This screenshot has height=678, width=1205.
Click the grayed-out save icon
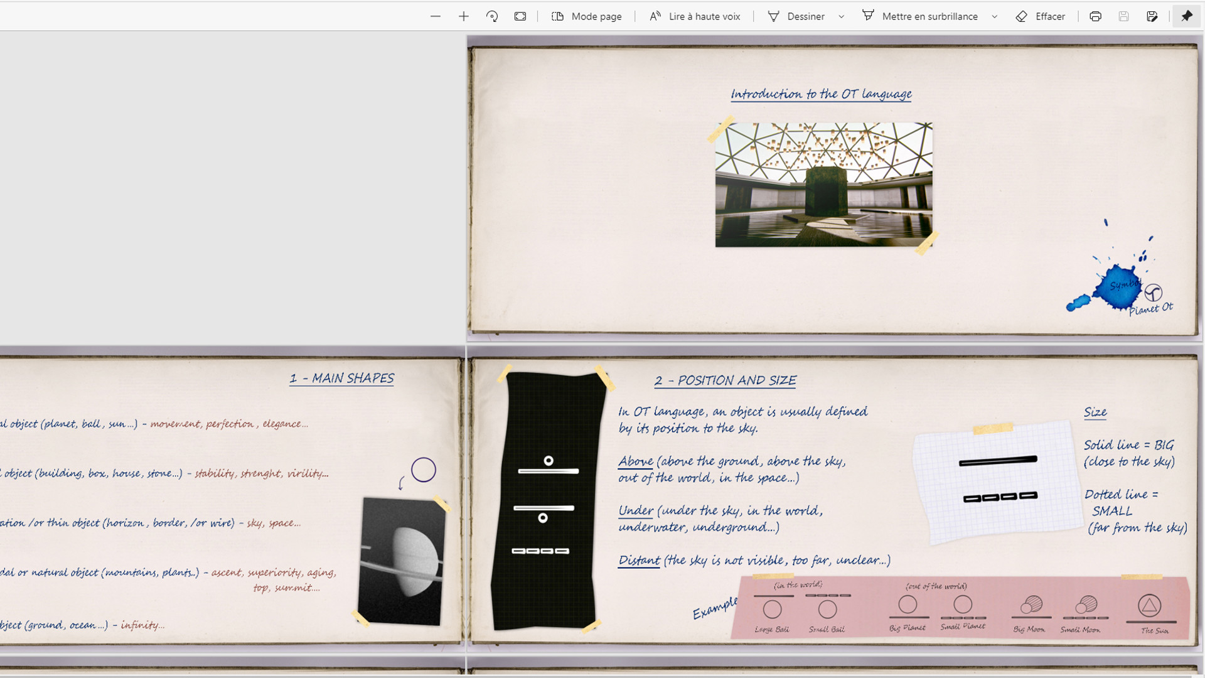(x=1124, y=16)
